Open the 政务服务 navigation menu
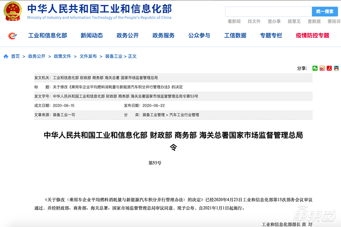 click(x=163, y=36)
